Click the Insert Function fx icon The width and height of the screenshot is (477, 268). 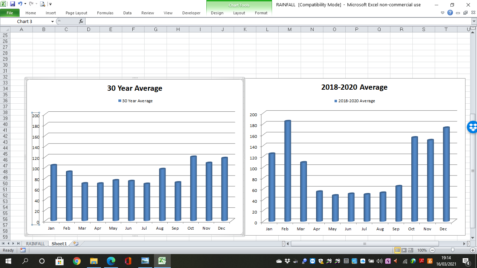81,21
